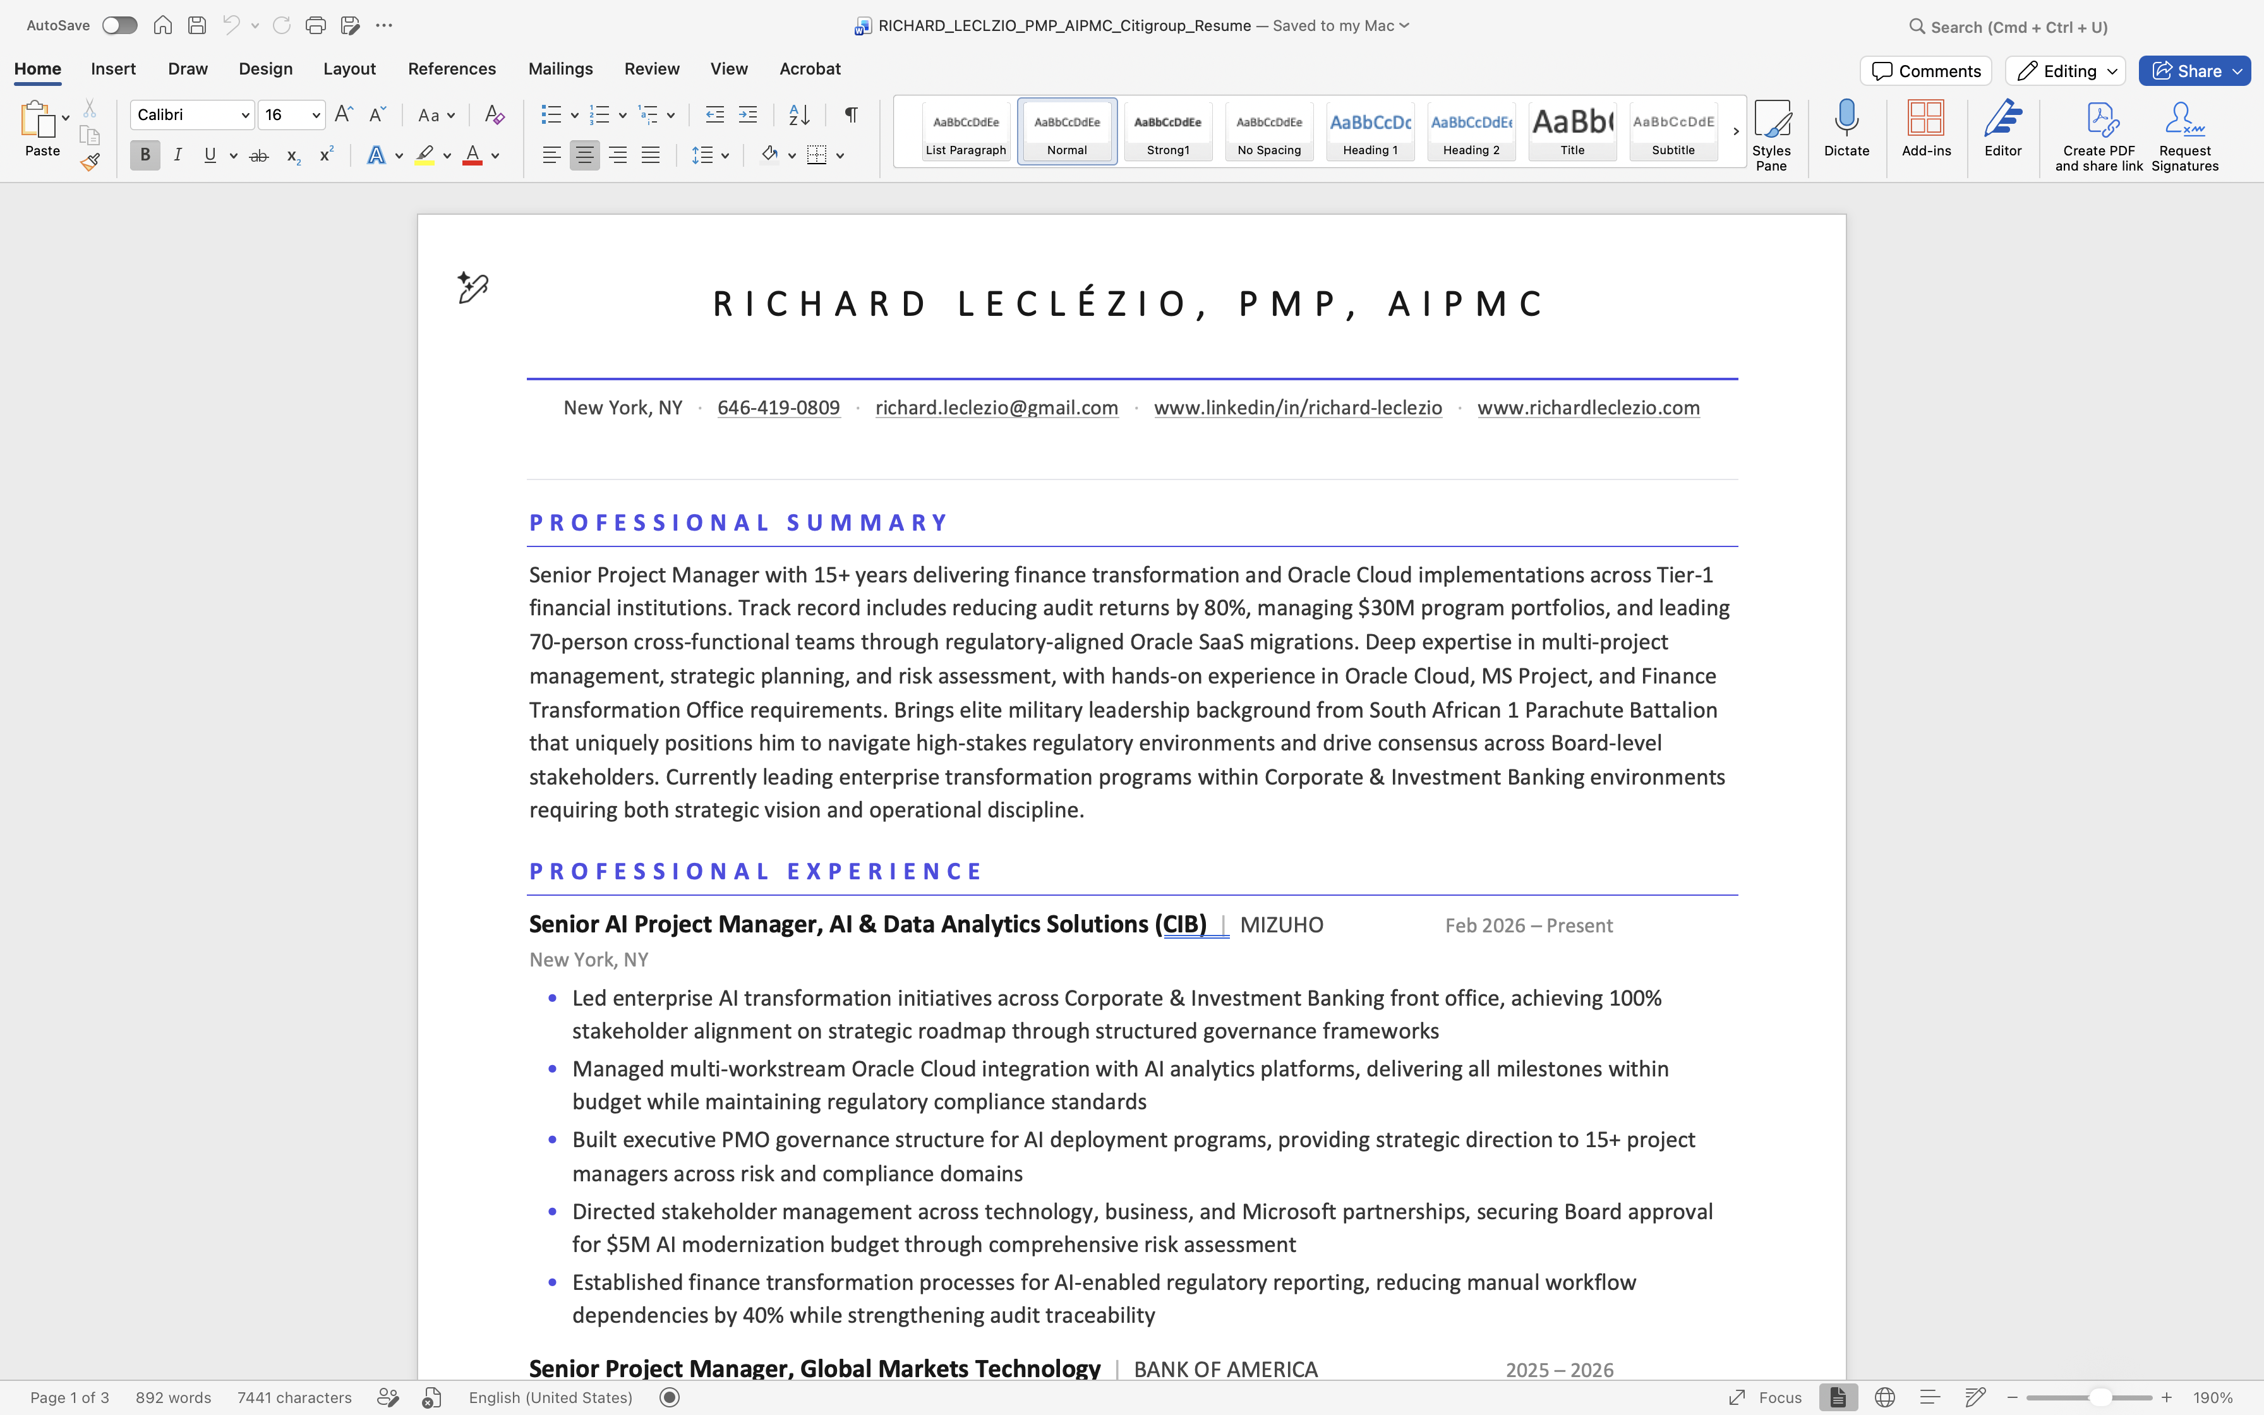Click the Copy icon

pyautogui.click(x=90, y=136)
